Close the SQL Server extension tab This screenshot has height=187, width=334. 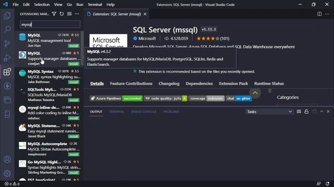click(x=145, y=14)
